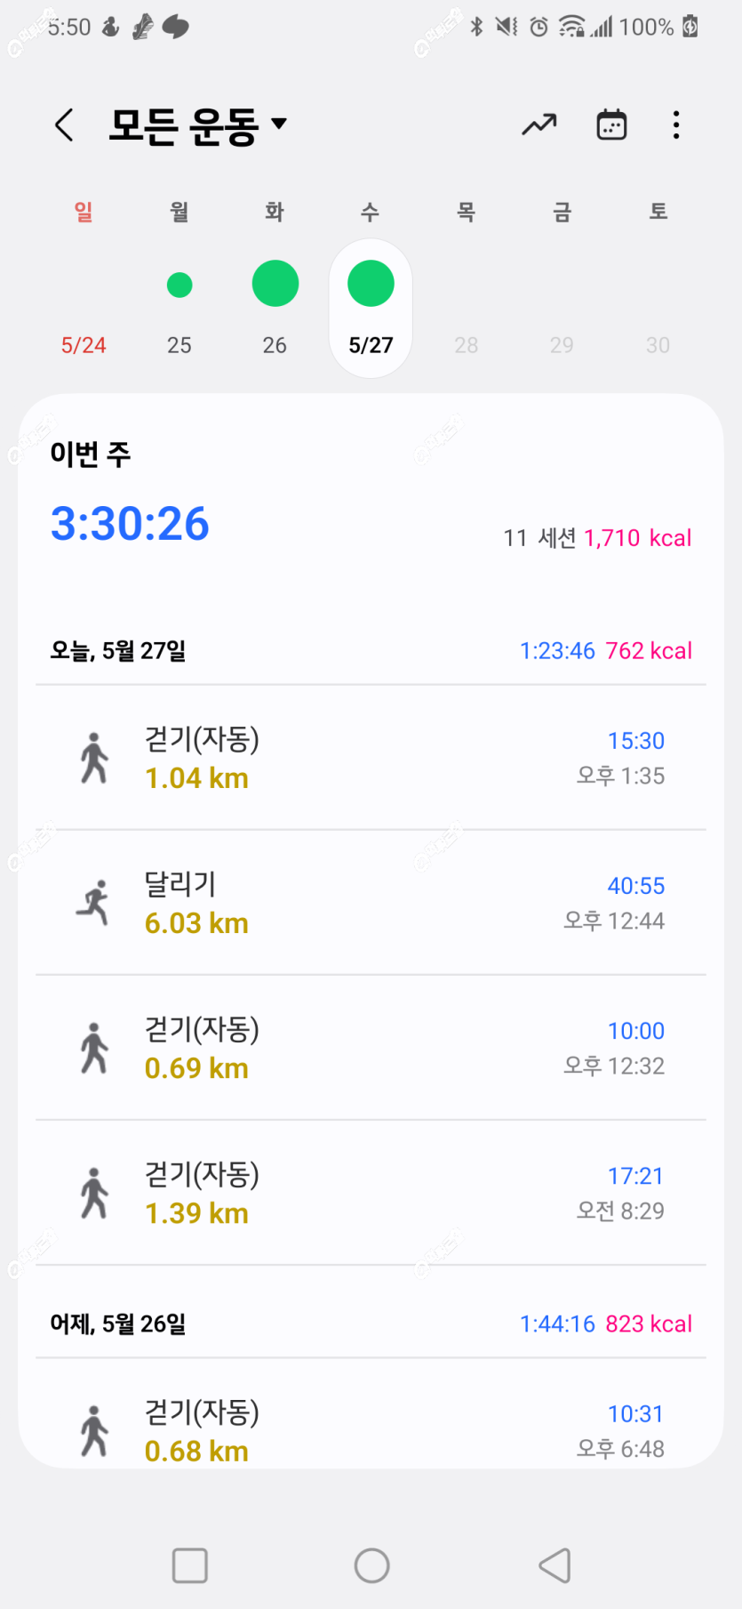Open the three-dot more options menu
The image size is (742, 1609).
coord(676,125)
